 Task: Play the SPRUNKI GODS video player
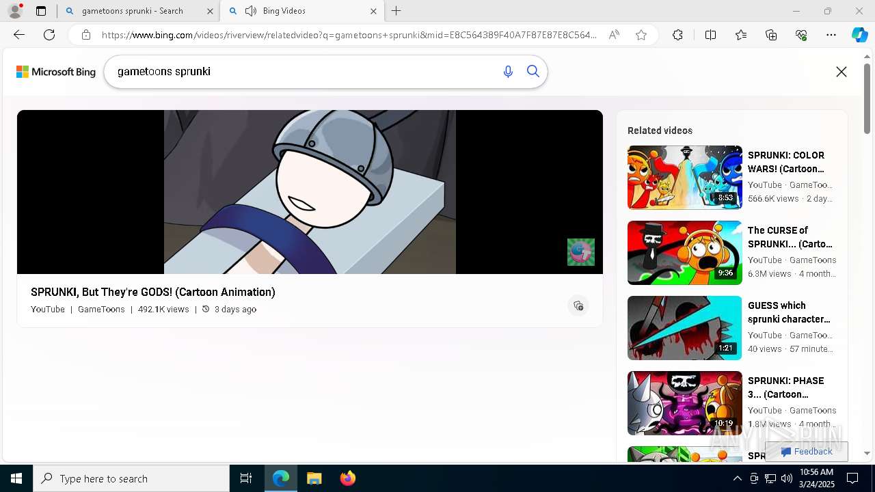(x=310, y=192)
